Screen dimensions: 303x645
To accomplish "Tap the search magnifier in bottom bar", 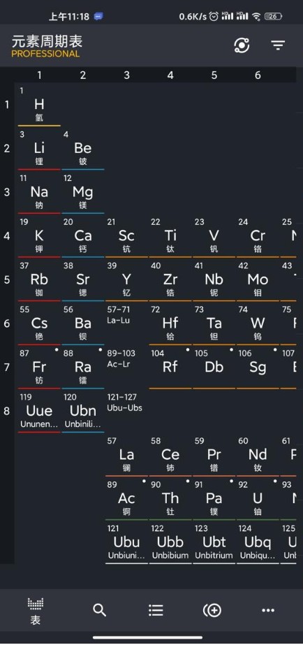I will (x=100, y=610).
